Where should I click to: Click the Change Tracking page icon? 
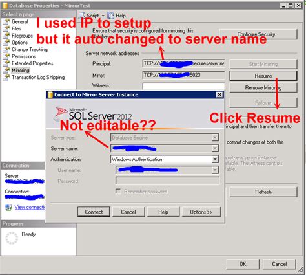pyautogui.click(x=6, y=49)
